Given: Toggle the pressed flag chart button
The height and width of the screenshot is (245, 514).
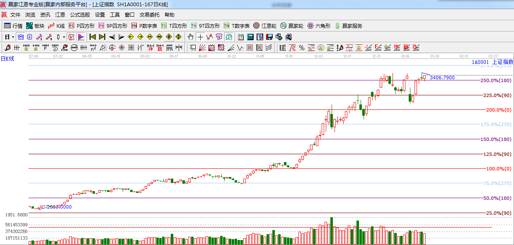Looking at the screenshot, I should tap(81, 37).
